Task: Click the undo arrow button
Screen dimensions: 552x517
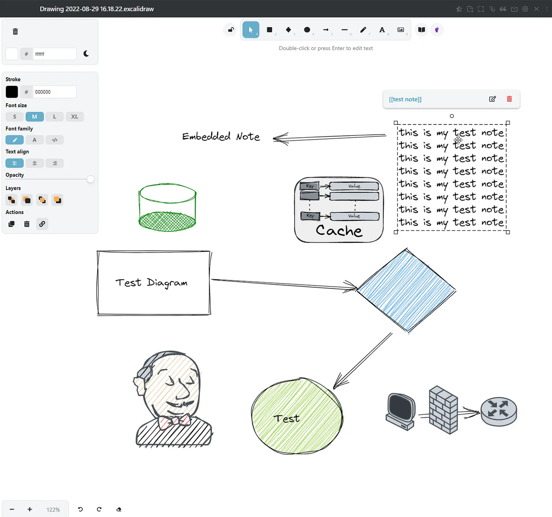Action: click(80, 509)
